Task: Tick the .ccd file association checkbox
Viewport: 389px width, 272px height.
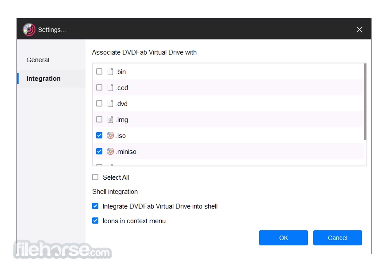Action: (99, 87)
